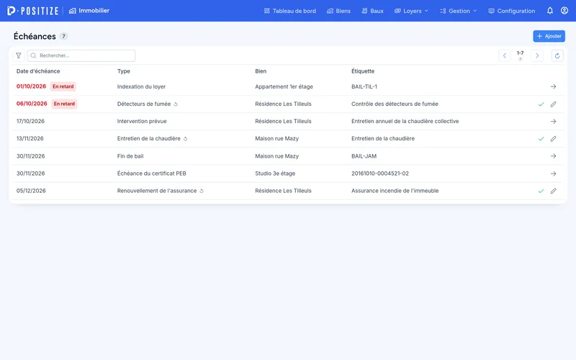Viewport: 576px width, 360px height.
Task: Open the notifications bell
Action: [550, 11]
